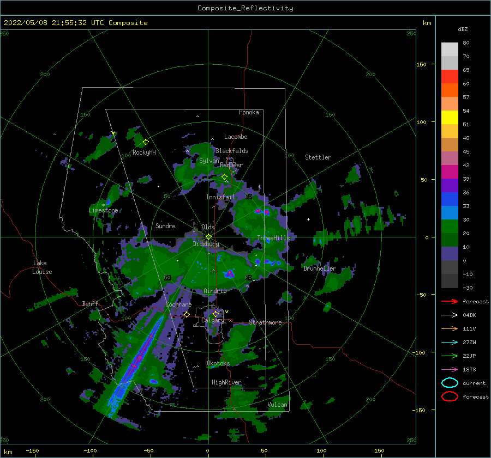Click the Stettler city label

pos(318,157)
